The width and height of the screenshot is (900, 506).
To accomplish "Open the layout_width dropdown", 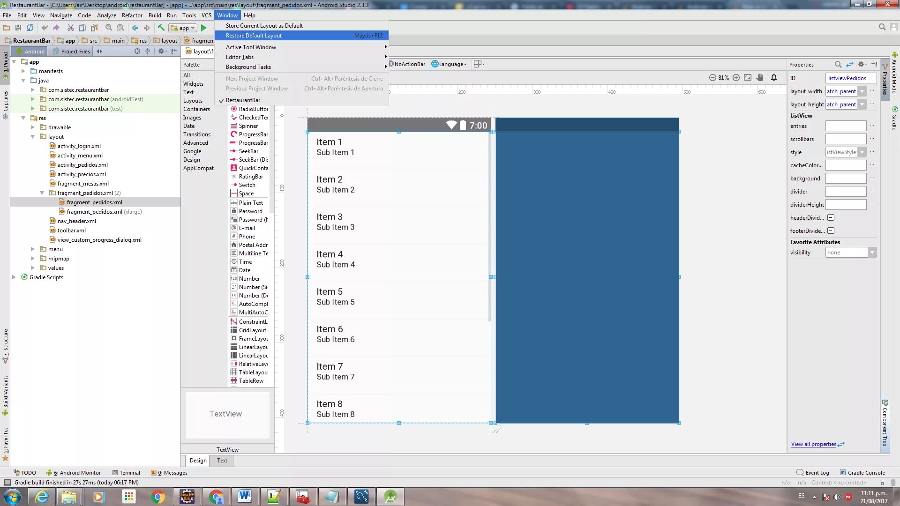I will [862, 91].
